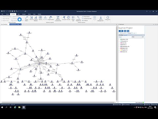Open File Explorer from the taskbar
This screenshot has width=158, height=119.
pyautogui.click(x=19, y=107)
